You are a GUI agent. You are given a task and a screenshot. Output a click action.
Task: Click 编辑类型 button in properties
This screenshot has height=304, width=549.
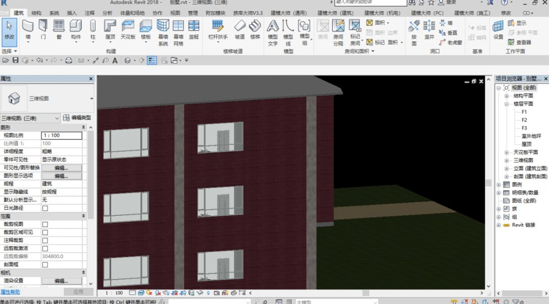point(77,118)
